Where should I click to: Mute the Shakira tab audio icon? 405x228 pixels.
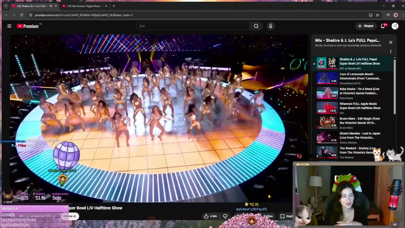click(51, 6)
